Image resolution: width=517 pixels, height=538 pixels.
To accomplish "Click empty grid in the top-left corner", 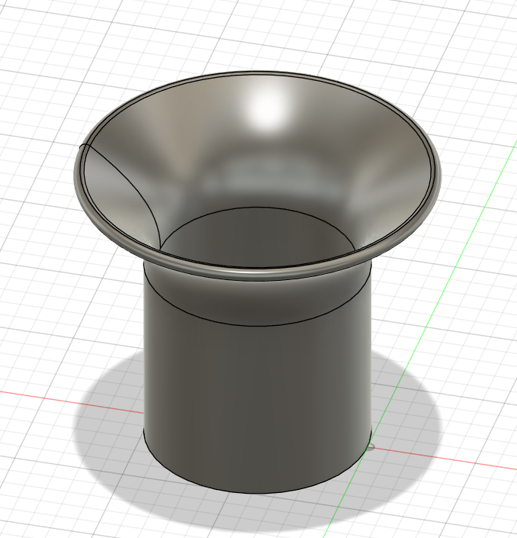I will point(31,31).
